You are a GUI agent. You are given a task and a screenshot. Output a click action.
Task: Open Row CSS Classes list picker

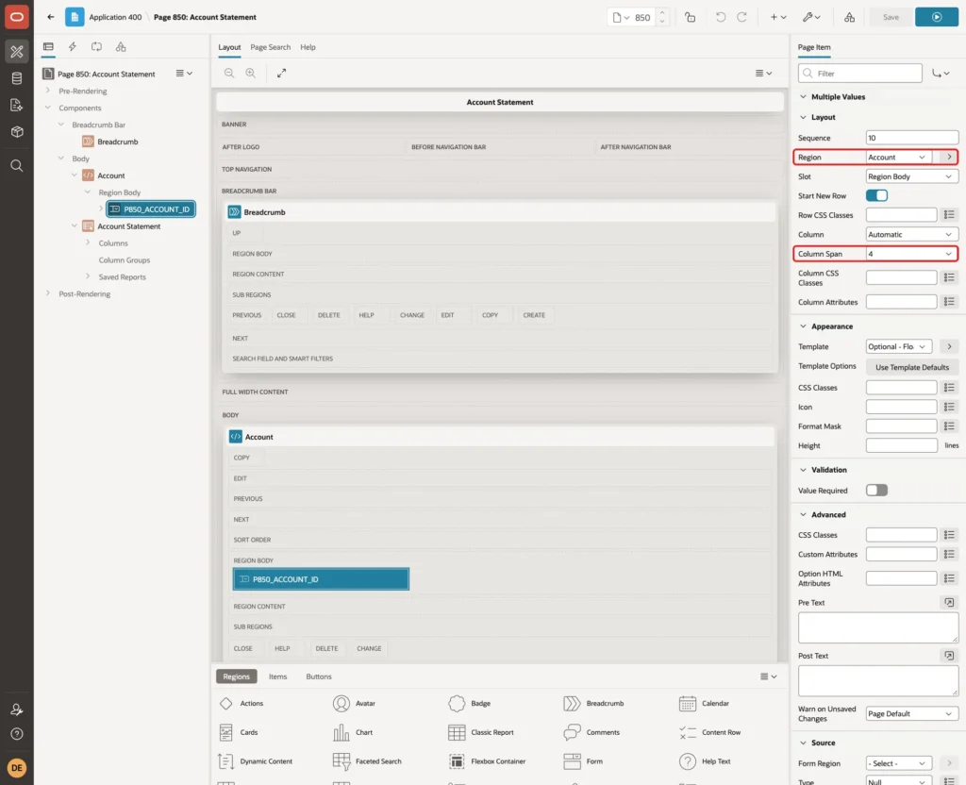click(x=949, y=214)
